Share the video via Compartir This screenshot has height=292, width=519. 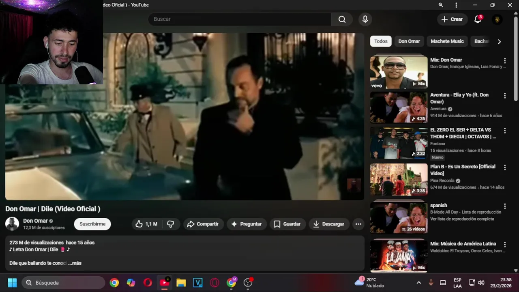point(203,224)
